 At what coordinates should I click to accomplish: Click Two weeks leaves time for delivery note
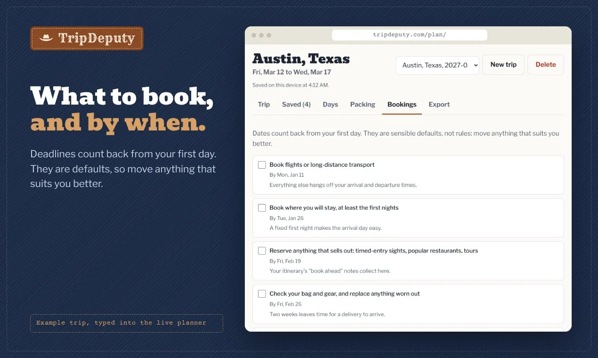pyautogui.click(x=327, y=314)
